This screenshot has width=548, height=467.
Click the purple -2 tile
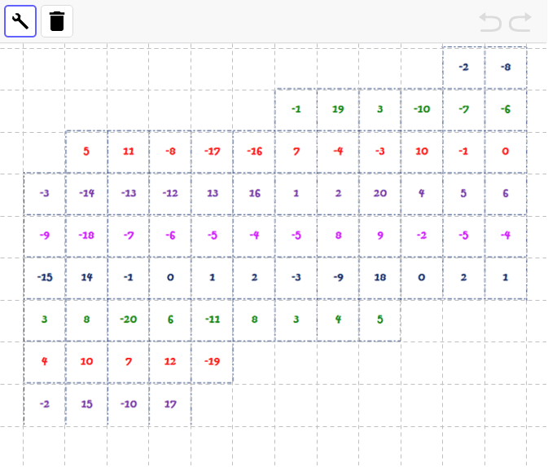pyautogui.click(x=45, y=404)
